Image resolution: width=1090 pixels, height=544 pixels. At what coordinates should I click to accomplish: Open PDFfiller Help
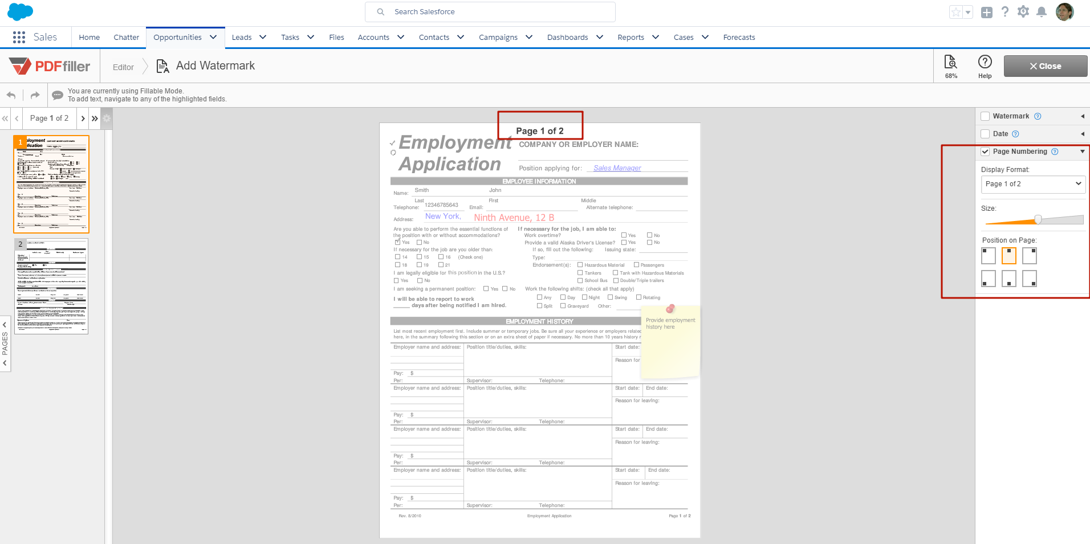[x=985, y=66]
